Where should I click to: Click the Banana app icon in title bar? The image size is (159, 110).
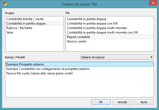pos(5,4)
